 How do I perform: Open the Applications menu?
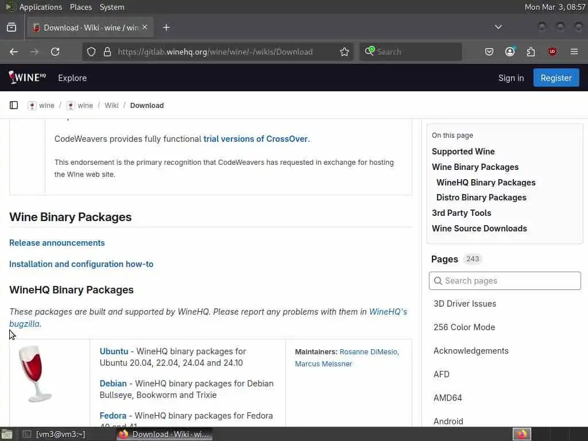(40, 7)
